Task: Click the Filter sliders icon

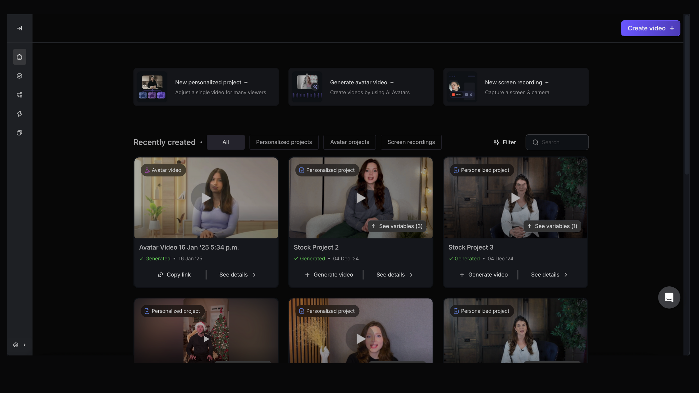Action: (x=496, y=142)
